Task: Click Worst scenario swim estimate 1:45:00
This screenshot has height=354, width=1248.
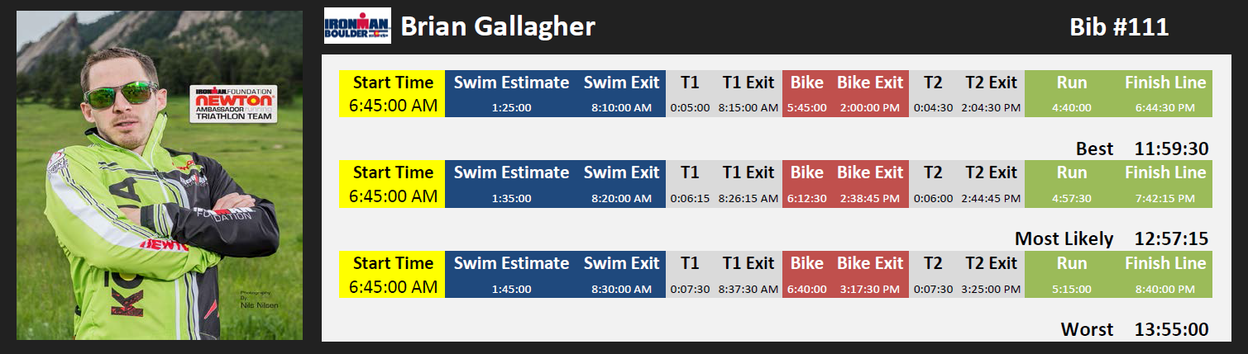Action: (511, 290)
